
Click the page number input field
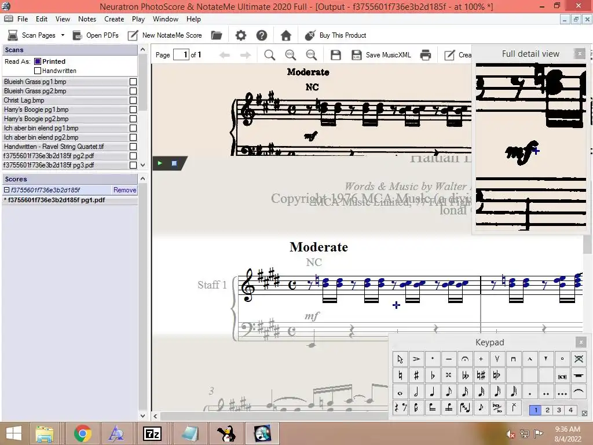(x=181, y=55)
